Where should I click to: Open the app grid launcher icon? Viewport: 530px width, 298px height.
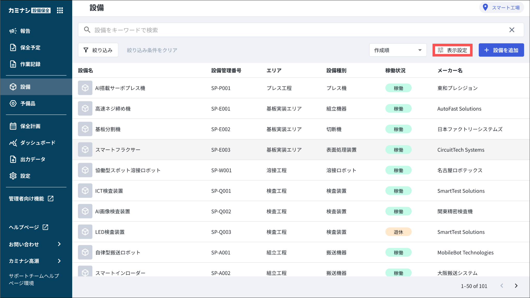point(60,10)
